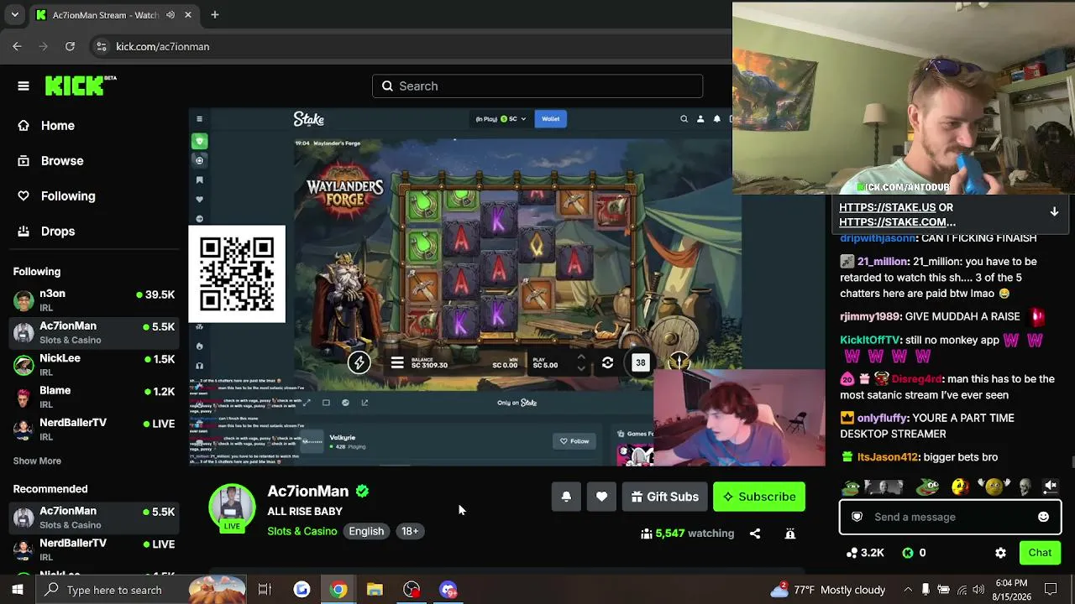Click the 18+ tag
Image resolution: width=1075 pixels, height=604 pixels.
(x=410, y=531)
